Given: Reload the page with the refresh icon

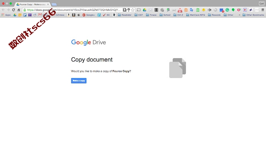Looking at the screenshot, I should tap(14, 10).
